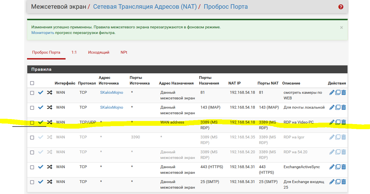Open the SKakixMojno alias in port 81 rule

pyautogui.click(x=111, y=92)
